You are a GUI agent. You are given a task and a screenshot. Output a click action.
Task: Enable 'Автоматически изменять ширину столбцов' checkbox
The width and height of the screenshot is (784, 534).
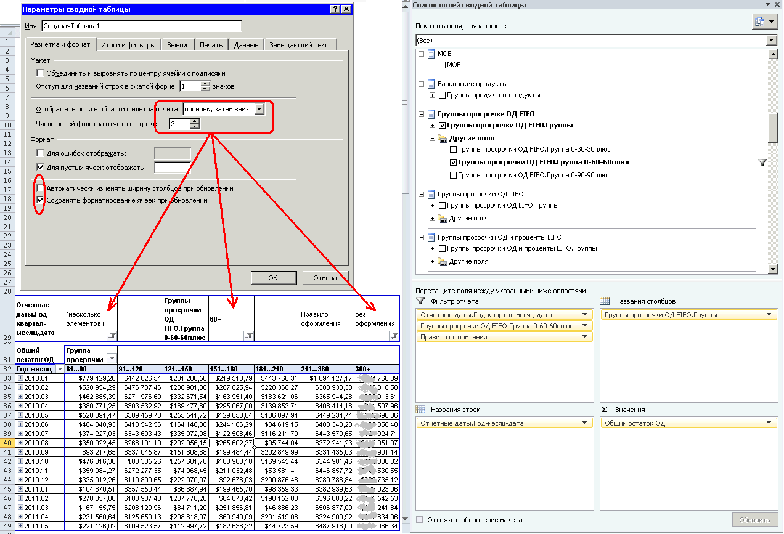[40, 188]
